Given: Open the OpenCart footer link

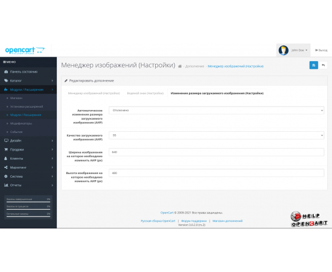Looking at the screenshot, I should coord(167,213).
